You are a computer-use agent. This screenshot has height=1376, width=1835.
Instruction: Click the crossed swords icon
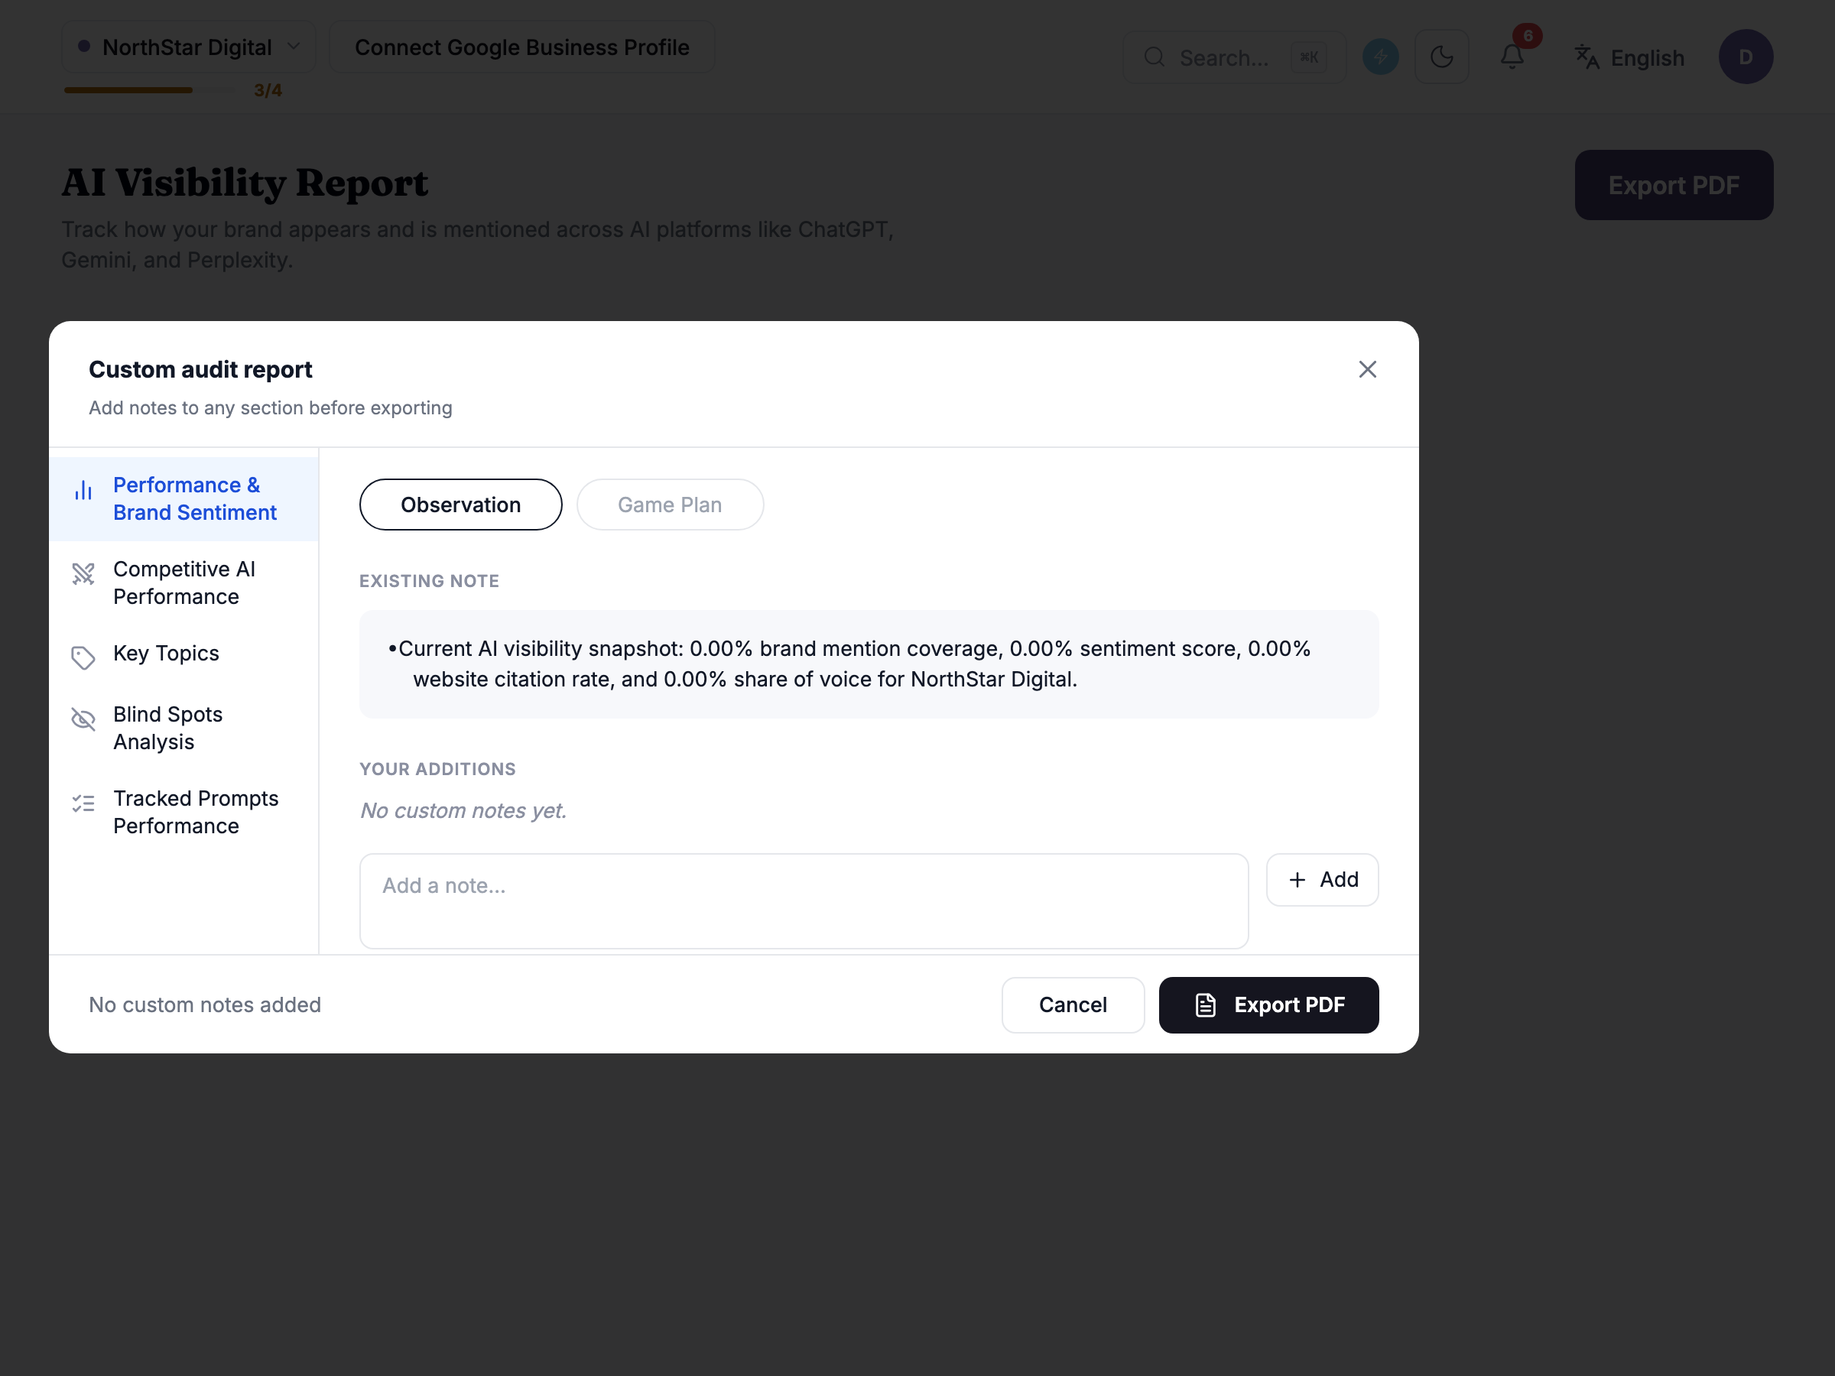click(x=83, y=573)
